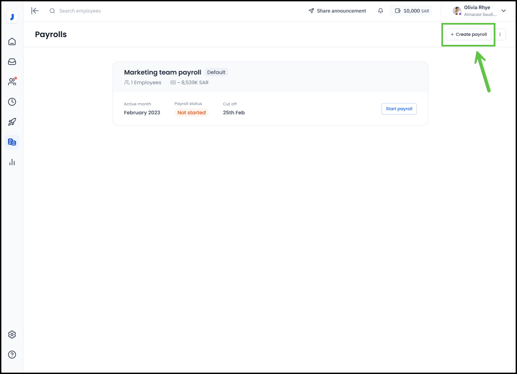Image resolution: width=517 pixels, height=374 pixels.
Task: Go to the Employees people icon
Action: (12, 82)
